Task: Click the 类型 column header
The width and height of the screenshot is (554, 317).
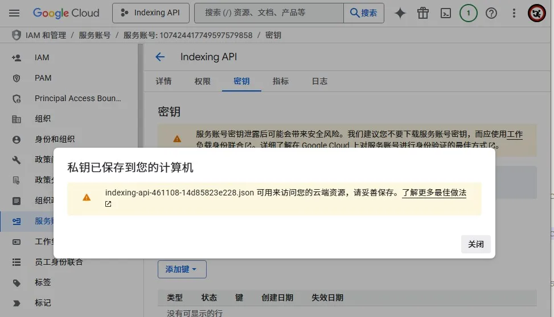Action: tap(175, 298)
